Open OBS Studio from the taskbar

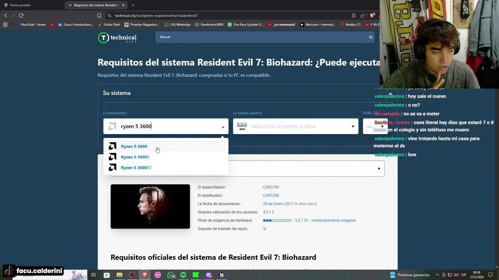point(132,275)
